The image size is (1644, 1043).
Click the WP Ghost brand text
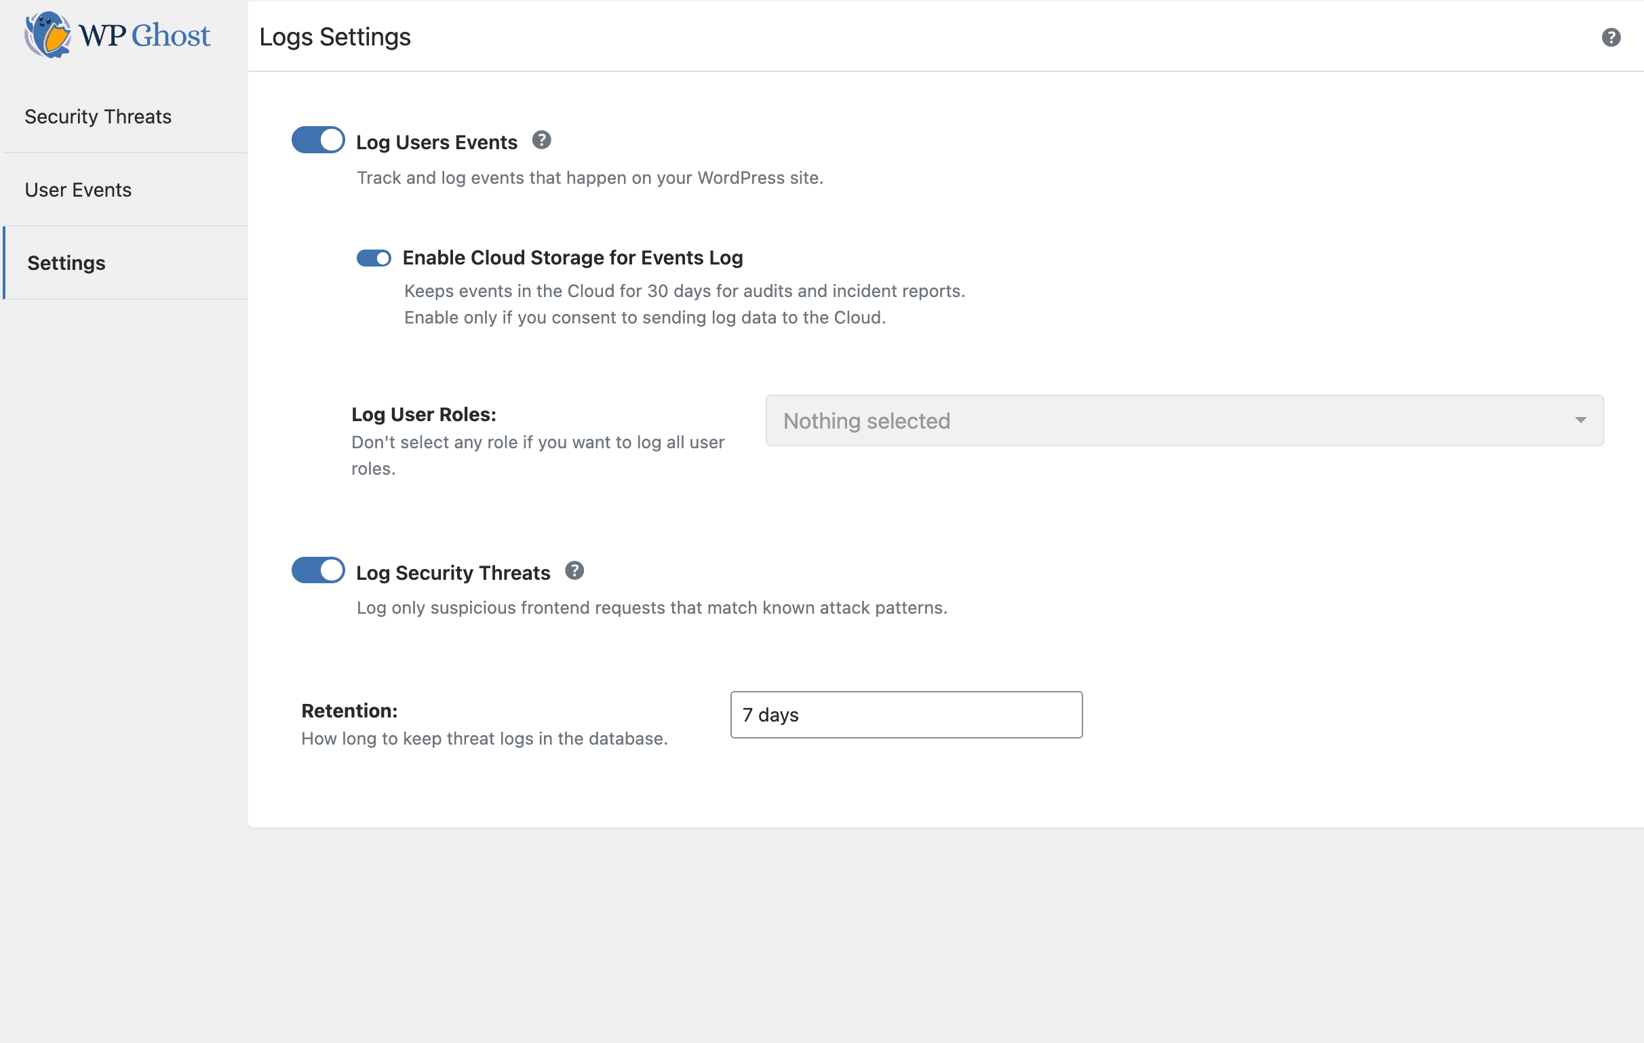(x=144, y=35)
